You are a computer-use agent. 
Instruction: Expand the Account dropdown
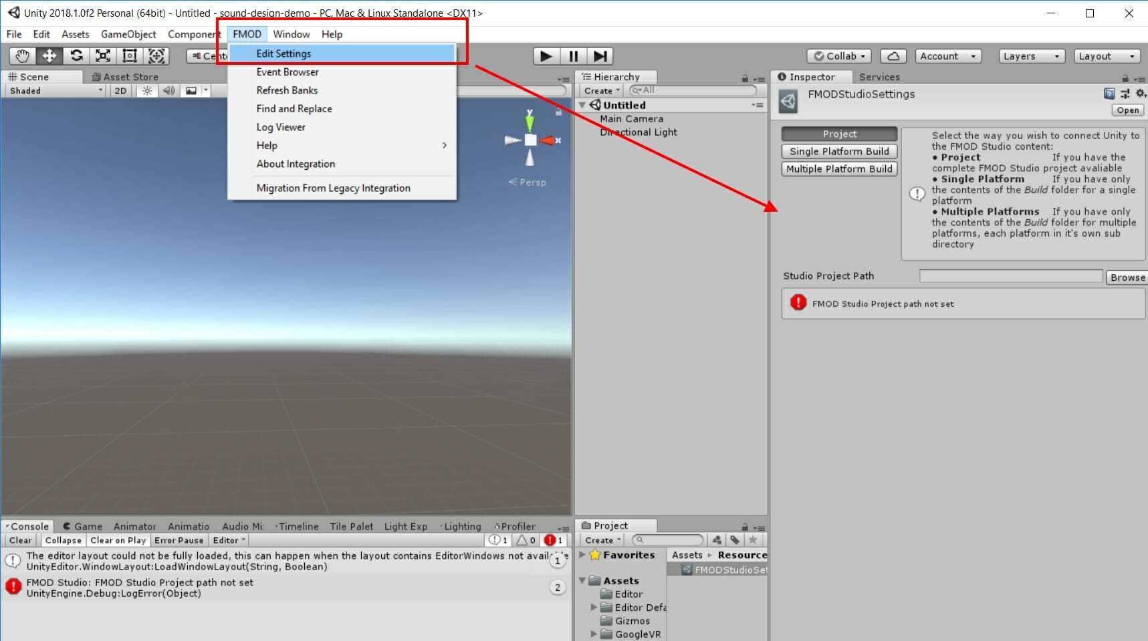pyautogui.click(x=948, y=56)
